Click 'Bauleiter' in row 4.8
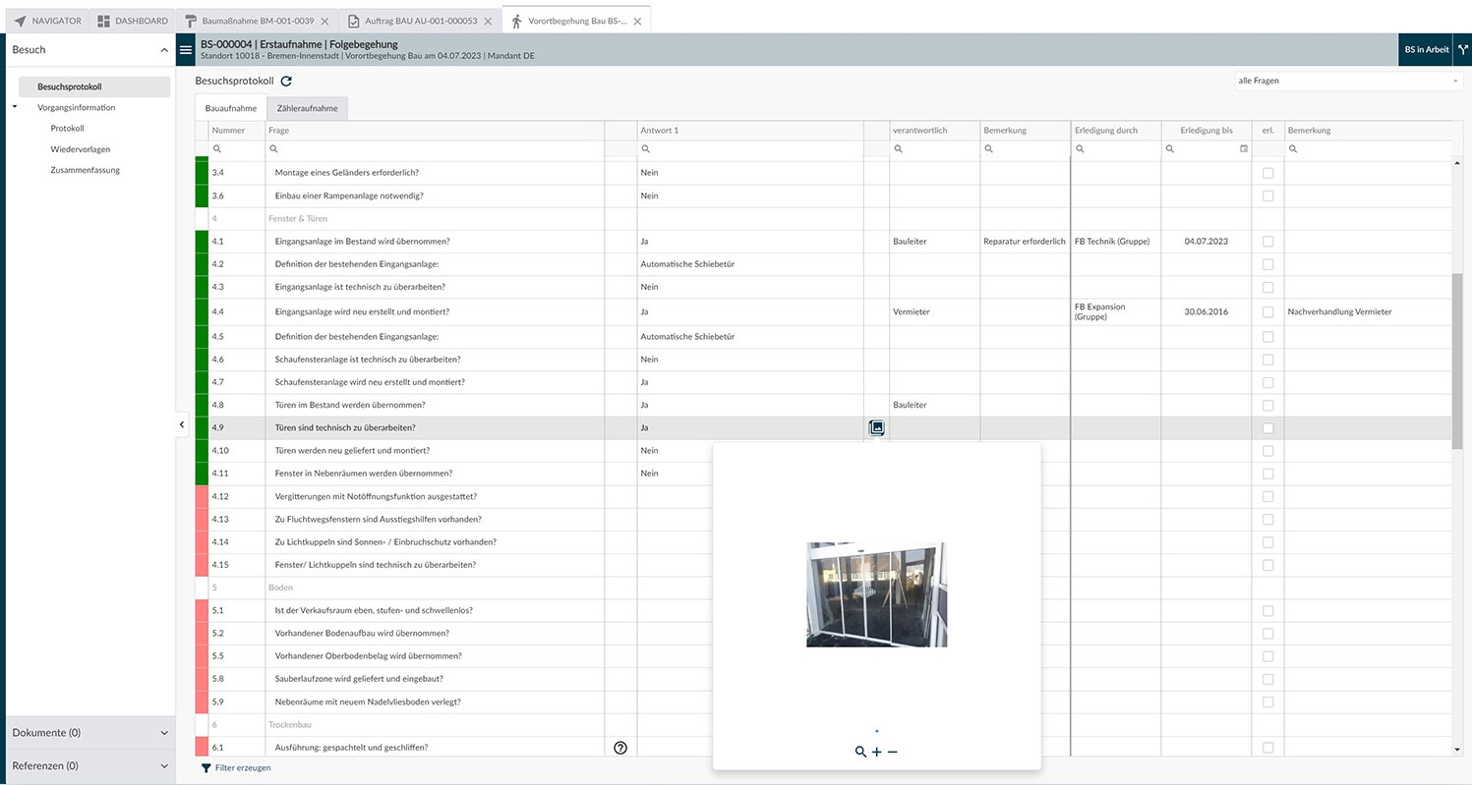The width and height of the screenshot is (1472, 785). click(x=910, y=405)
